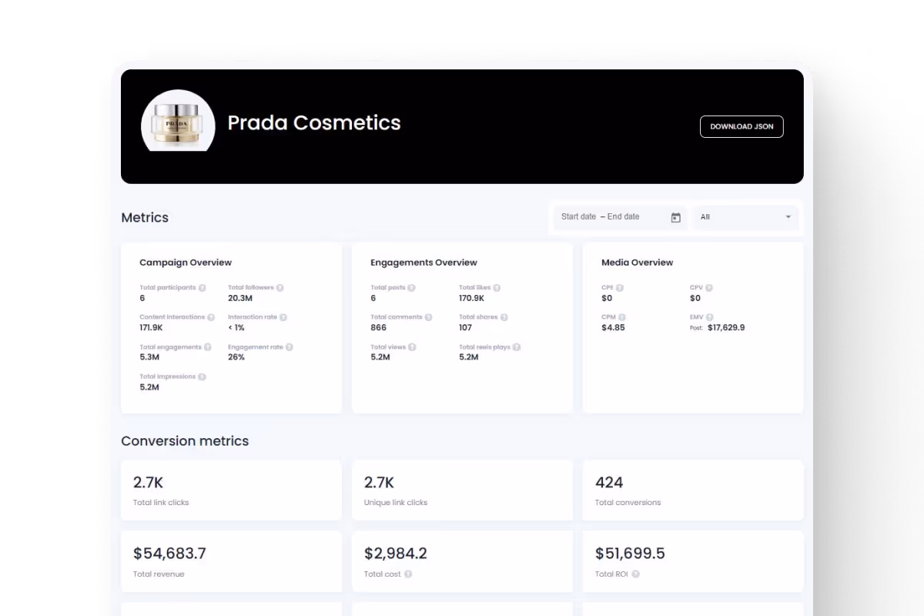Image resolution: width=924 pixels, height=616 pixels.
Task: Set the End date field
Action: click(x=624, y=217)
